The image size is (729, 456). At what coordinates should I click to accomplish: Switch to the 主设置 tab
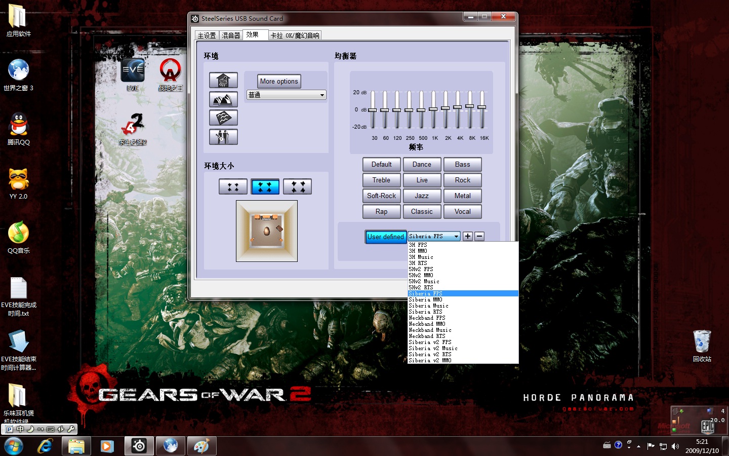point(207,35)
